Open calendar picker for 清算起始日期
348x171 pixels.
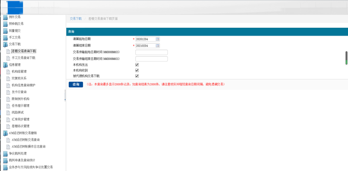(157, 39)
